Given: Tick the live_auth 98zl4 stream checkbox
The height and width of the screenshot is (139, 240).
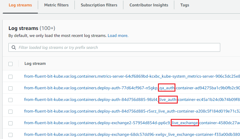Looking at the screenshot, I should pos(10,100).
